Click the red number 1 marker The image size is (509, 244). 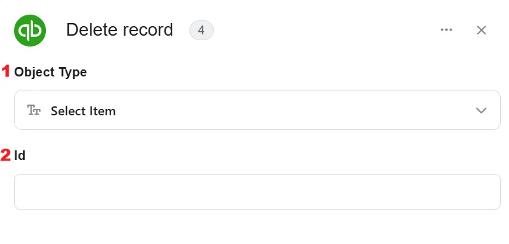point(6,71)
